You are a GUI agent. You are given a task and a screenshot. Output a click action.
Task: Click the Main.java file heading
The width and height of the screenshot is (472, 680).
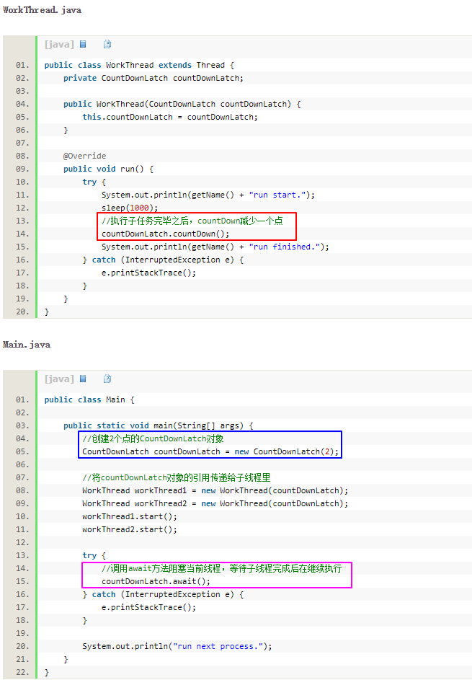tap(27, 345)
